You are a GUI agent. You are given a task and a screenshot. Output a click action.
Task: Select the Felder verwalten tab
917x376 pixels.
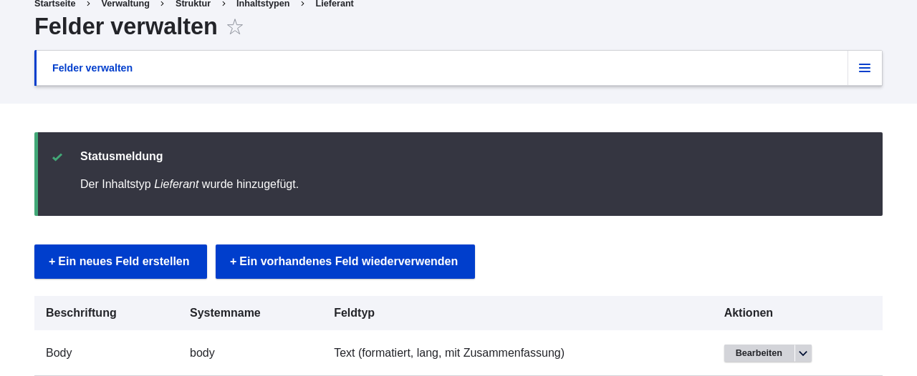[x=92, y=68]
